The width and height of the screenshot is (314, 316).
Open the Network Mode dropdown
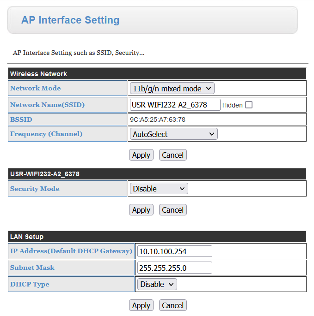(x=172, y=88)
